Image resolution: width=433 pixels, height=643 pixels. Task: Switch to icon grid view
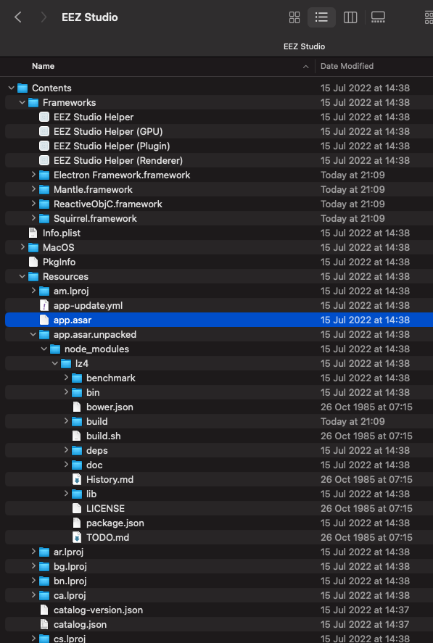(x=294, y=17)
